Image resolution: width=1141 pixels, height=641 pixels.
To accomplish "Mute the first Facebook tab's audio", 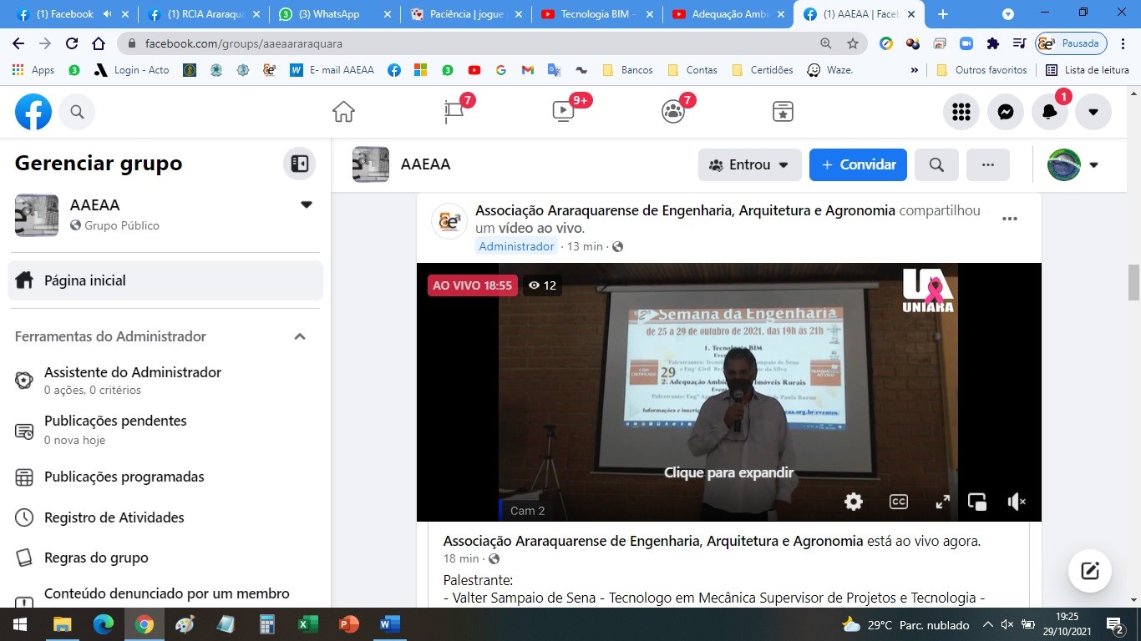I will 107,14.
